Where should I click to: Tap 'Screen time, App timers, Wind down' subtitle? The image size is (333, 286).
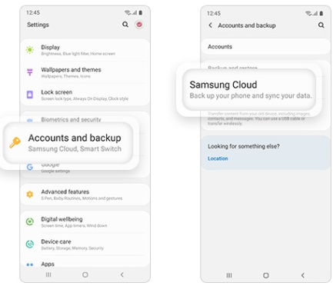(x=74, y=225)
